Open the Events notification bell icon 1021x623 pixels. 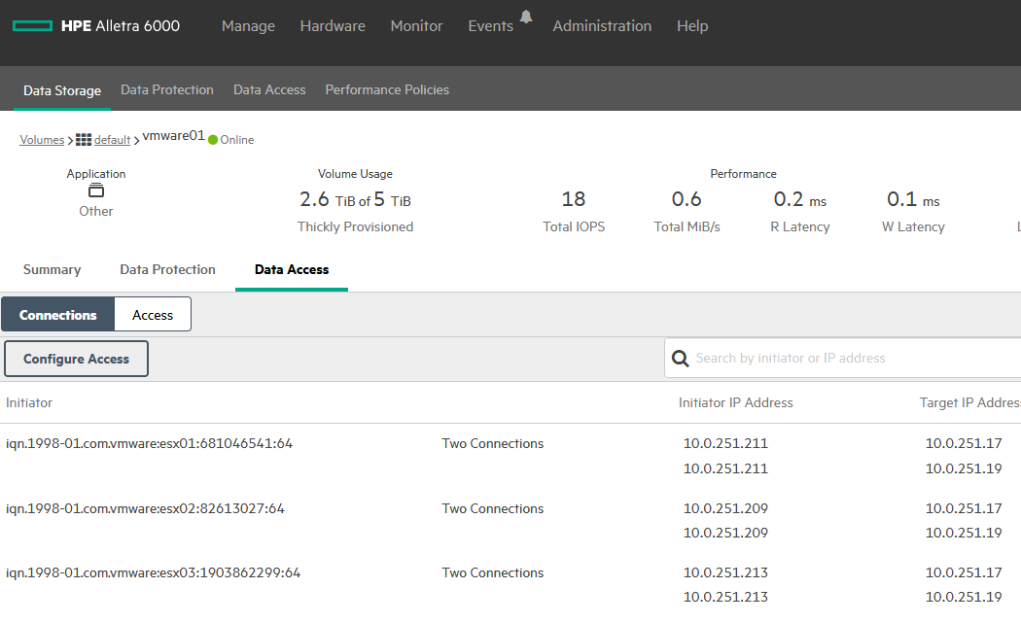526,17
